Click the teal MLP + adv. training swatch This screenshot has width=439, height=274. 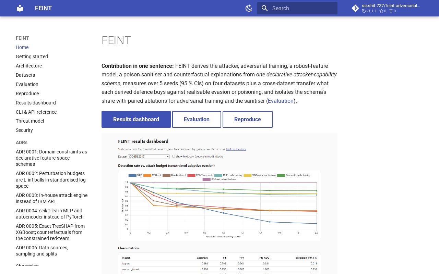point(218,175)
